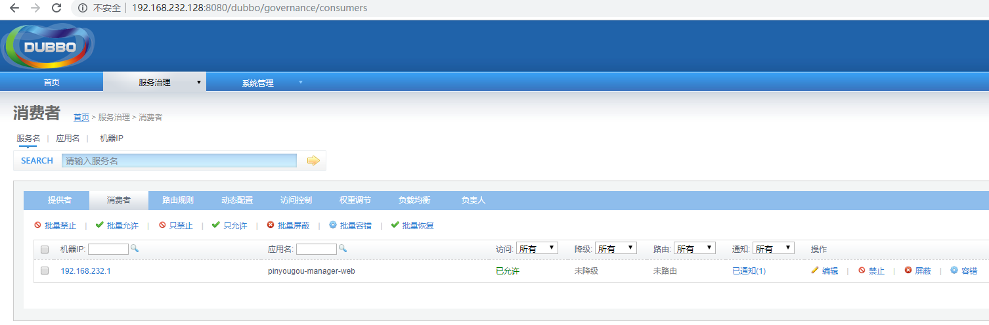Viewport: 989px width, 325px height.
Task: Open the 通知 filter dropdown
Action: coord(774,248)
